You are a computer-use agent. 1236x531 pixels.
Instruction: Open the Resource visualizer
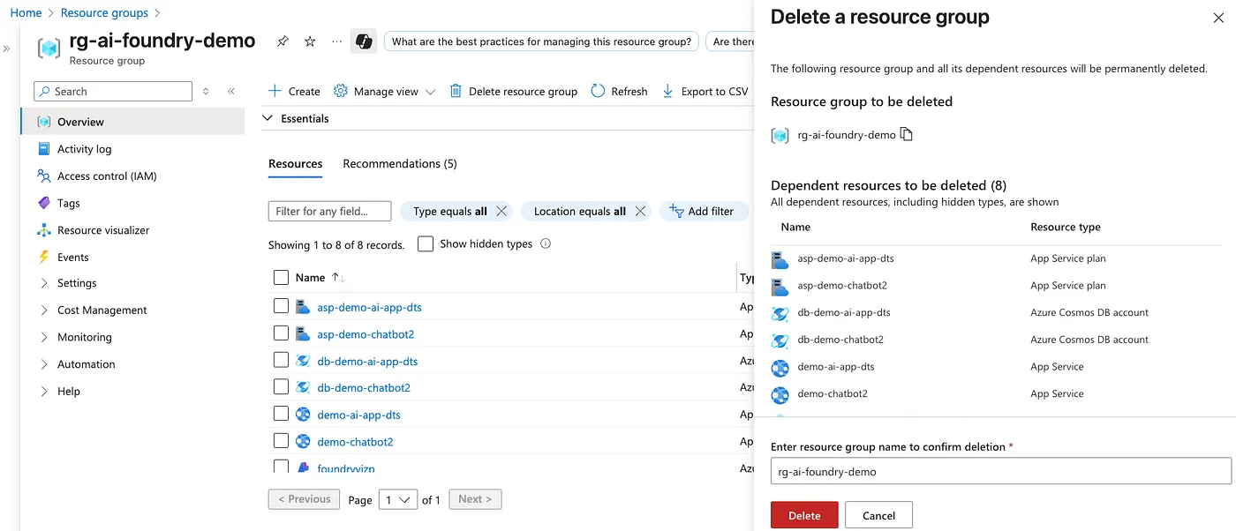102,230
